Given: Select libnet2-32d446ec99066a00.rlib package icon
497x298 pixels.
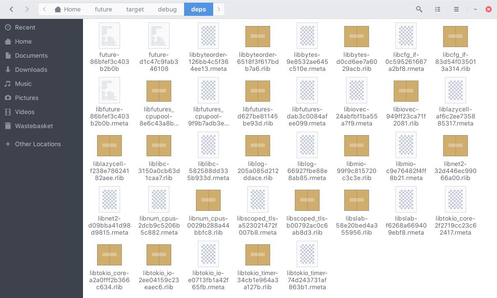Looking at the screenshot, I should (x=456, y=146).
